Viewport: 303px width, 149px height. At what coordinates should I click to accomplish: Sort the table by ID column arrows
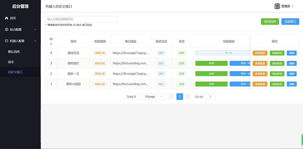click(51, 44)
